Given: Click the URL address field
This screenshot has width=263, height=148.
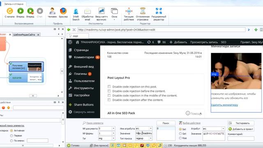Looking at the screenshot, I should coord(161,30).
